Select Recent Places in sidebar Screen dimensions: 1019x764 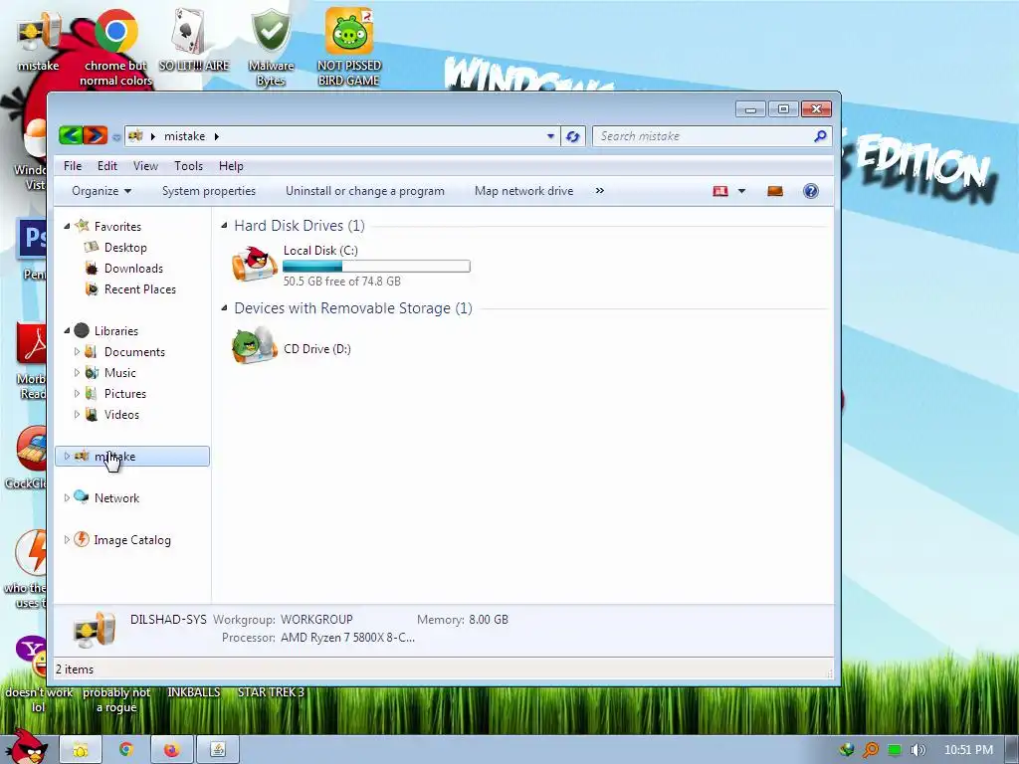point(139,289)
